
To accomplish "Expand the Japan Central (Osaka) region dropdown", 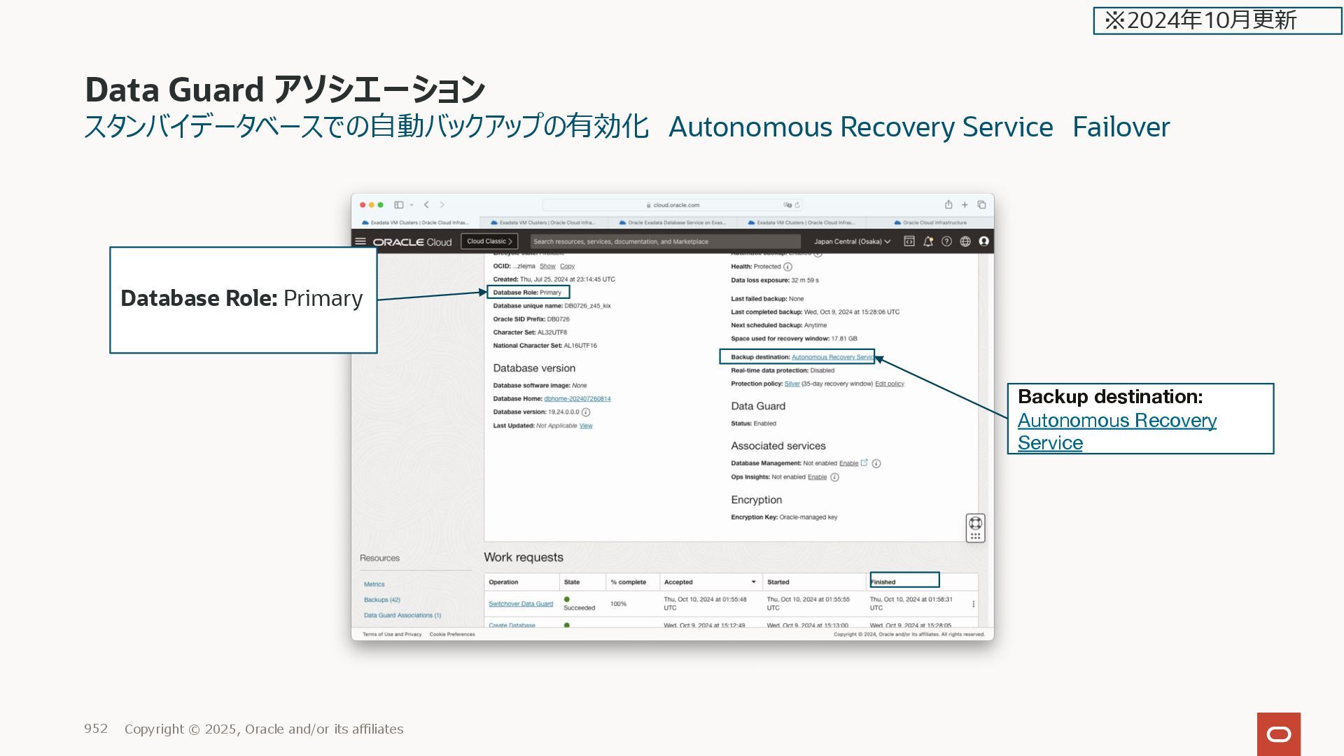I will 852,241.
